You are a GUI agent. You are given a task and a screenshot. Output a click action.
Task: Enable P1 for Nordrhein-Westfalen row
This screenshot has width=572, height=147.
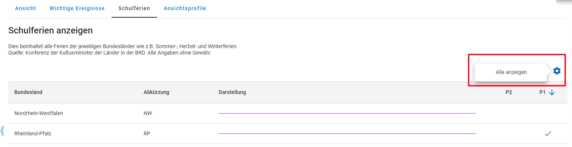point(548,113)
